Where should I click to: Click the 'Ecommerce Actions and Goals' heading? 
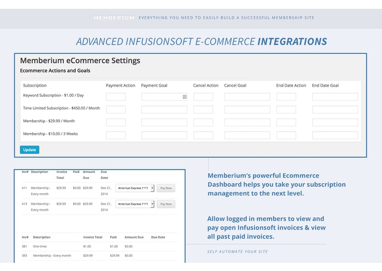coord(55,71)
